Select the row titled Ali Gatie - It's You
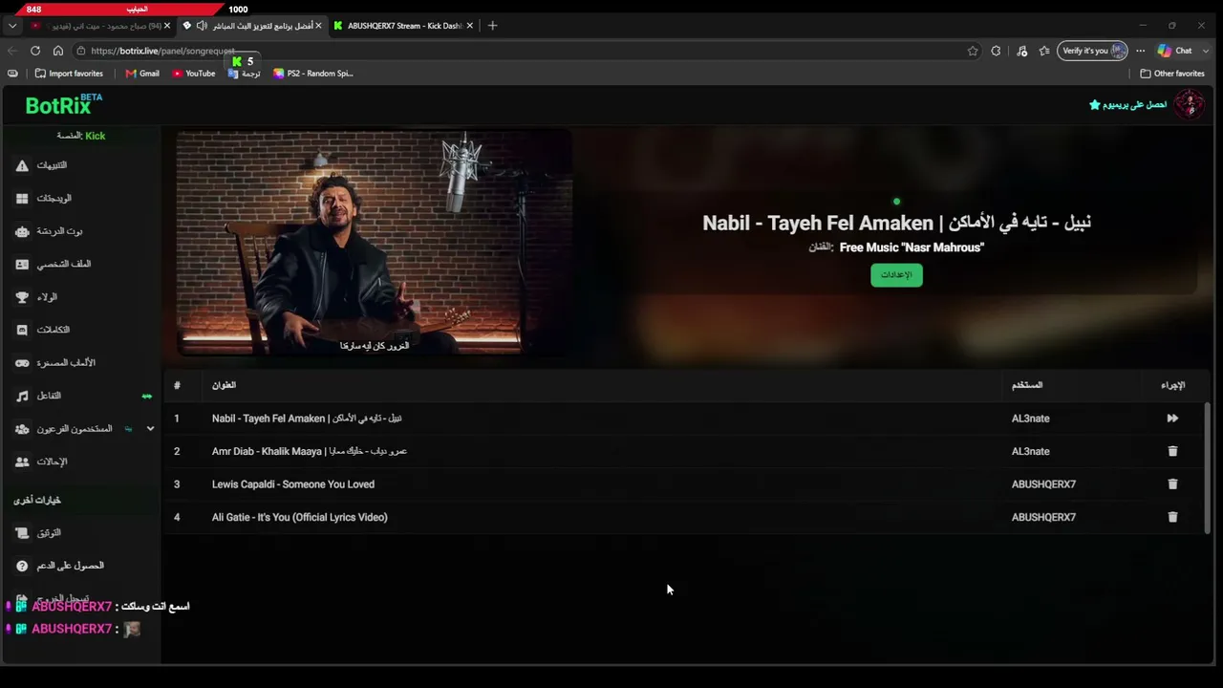 tap(686, 517)
